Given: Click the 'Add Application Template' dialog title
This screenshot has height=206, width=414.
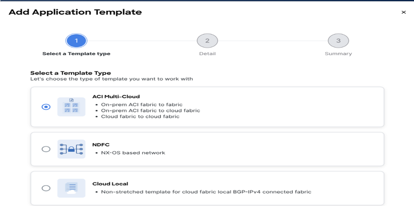Looking at the screenshot, I should pyautogui.click(x=75, y=12).
